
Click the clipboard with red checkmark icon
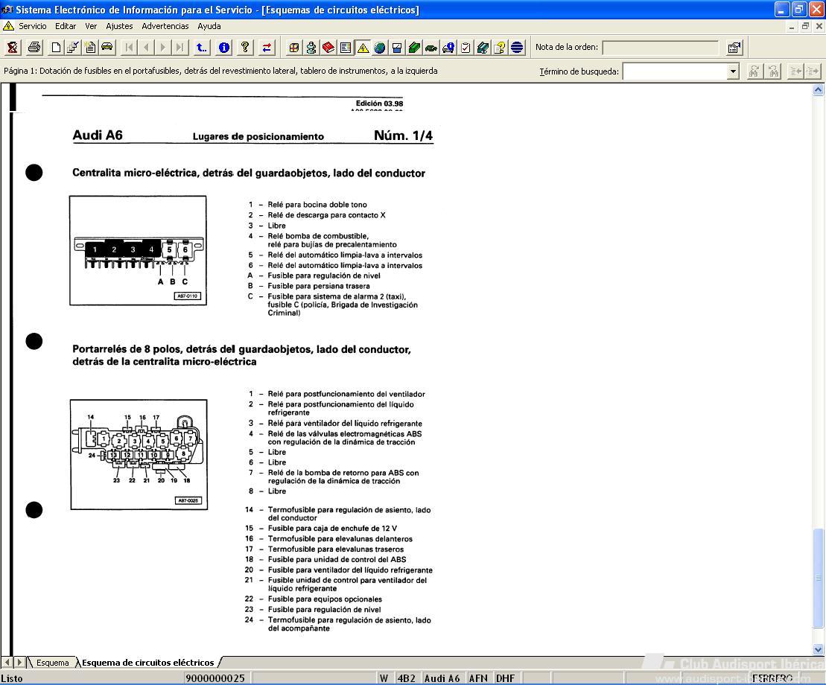click(x=466, y=48)
